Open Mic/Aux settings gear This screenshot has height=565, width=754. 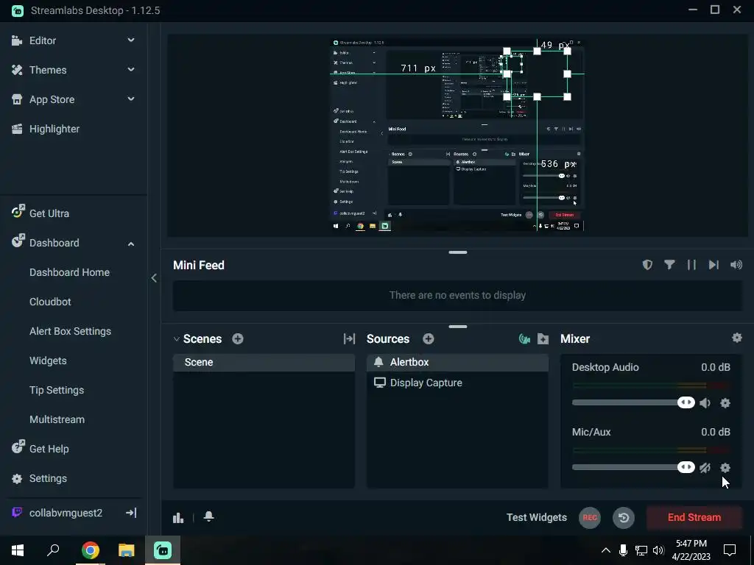[725, 467]
